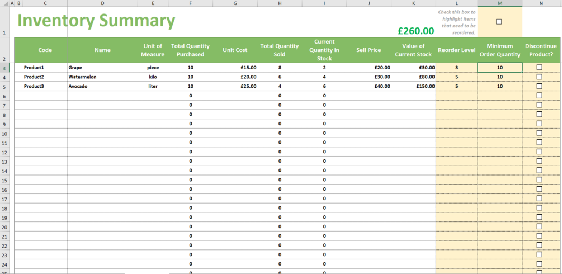The height and width of the screenshot is (274, 562).
Task: Select column D header
Action: point(102,3)
